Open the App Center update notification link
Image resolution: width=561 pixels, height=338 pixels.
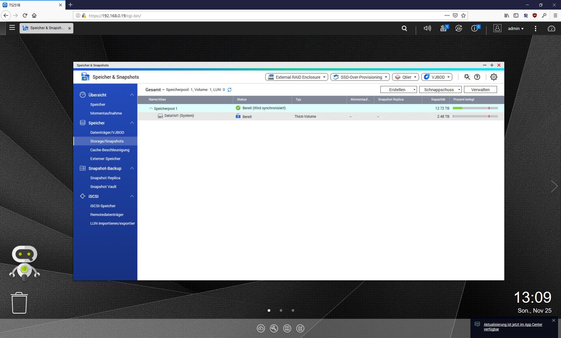tap(513, 327)
